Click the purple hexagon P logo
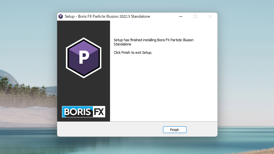The image size is (274, 154). point(84,58)
